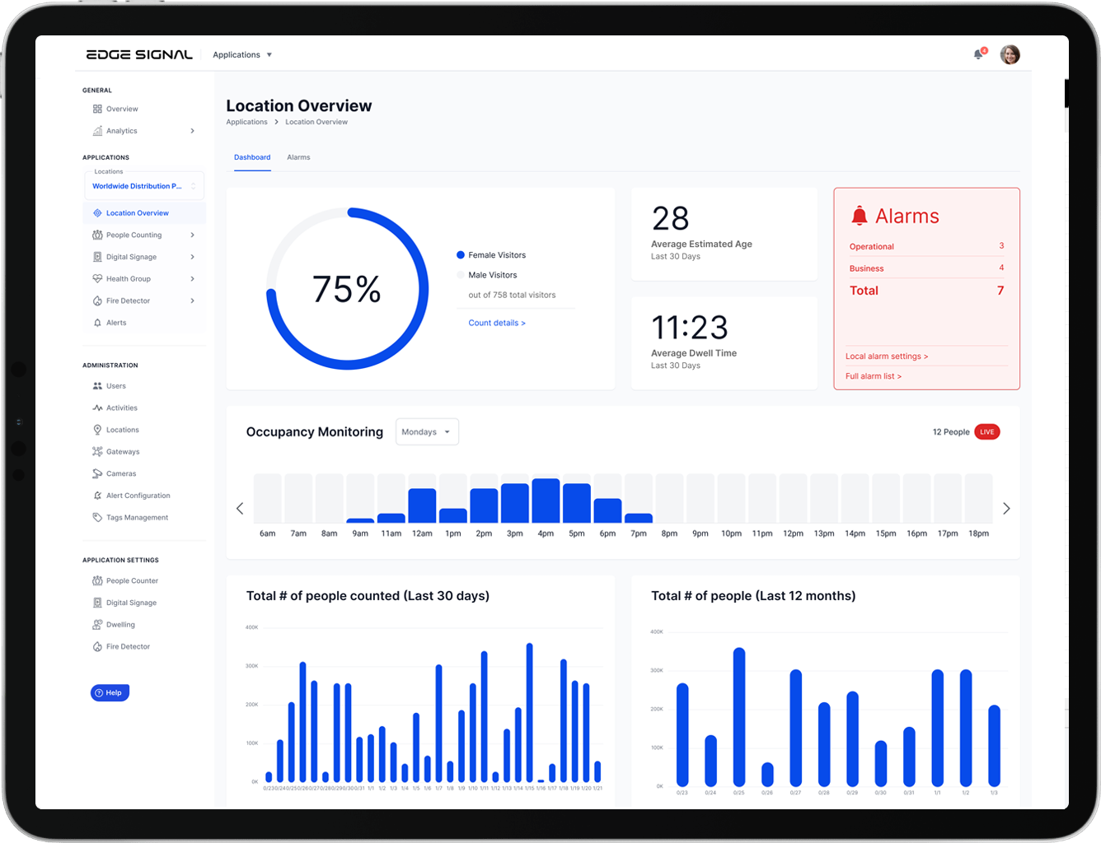Expand the Applications menu in the top bar
Screen dimensions: 1101x843
tap(241, 54)
